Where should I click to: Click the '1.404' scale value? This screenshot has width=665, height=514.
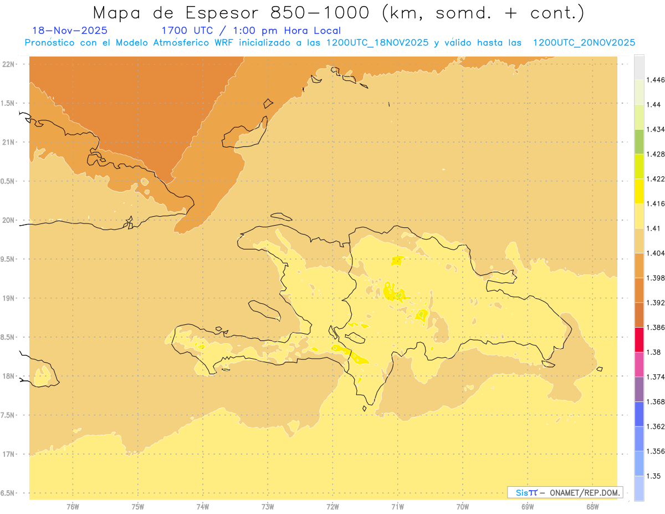click(655, 253)
